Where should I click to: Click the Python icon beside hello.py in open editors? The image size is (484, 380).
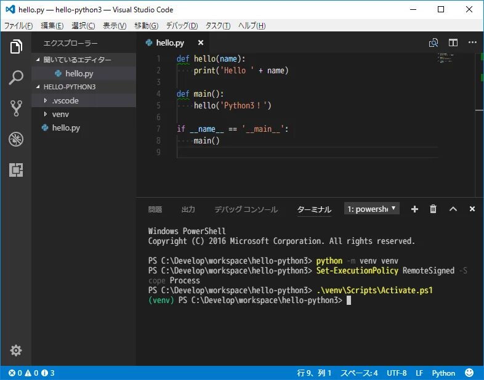58,73
